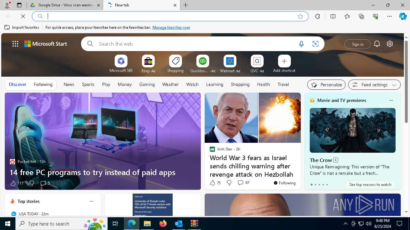This screenshot has width=410, height=230.
Task: Dislike the 14 free PC programs article
Action: click(x=31, y=183)
